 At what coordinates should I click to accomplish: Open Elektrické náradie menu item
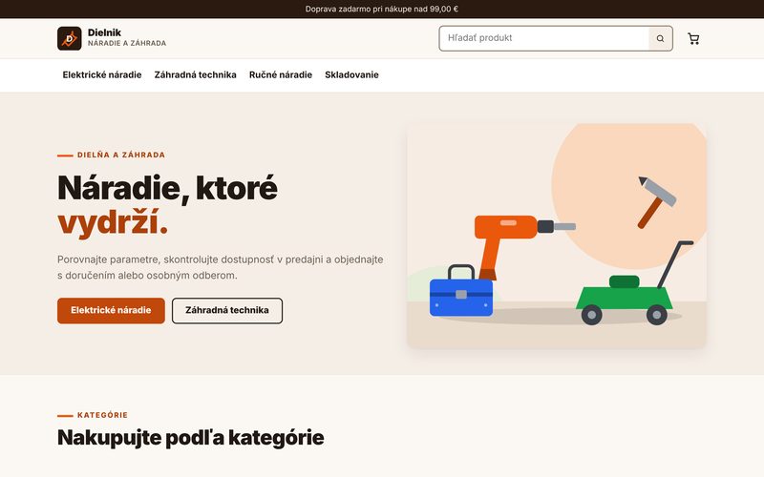pyautogui.click(x=102, y=75)
